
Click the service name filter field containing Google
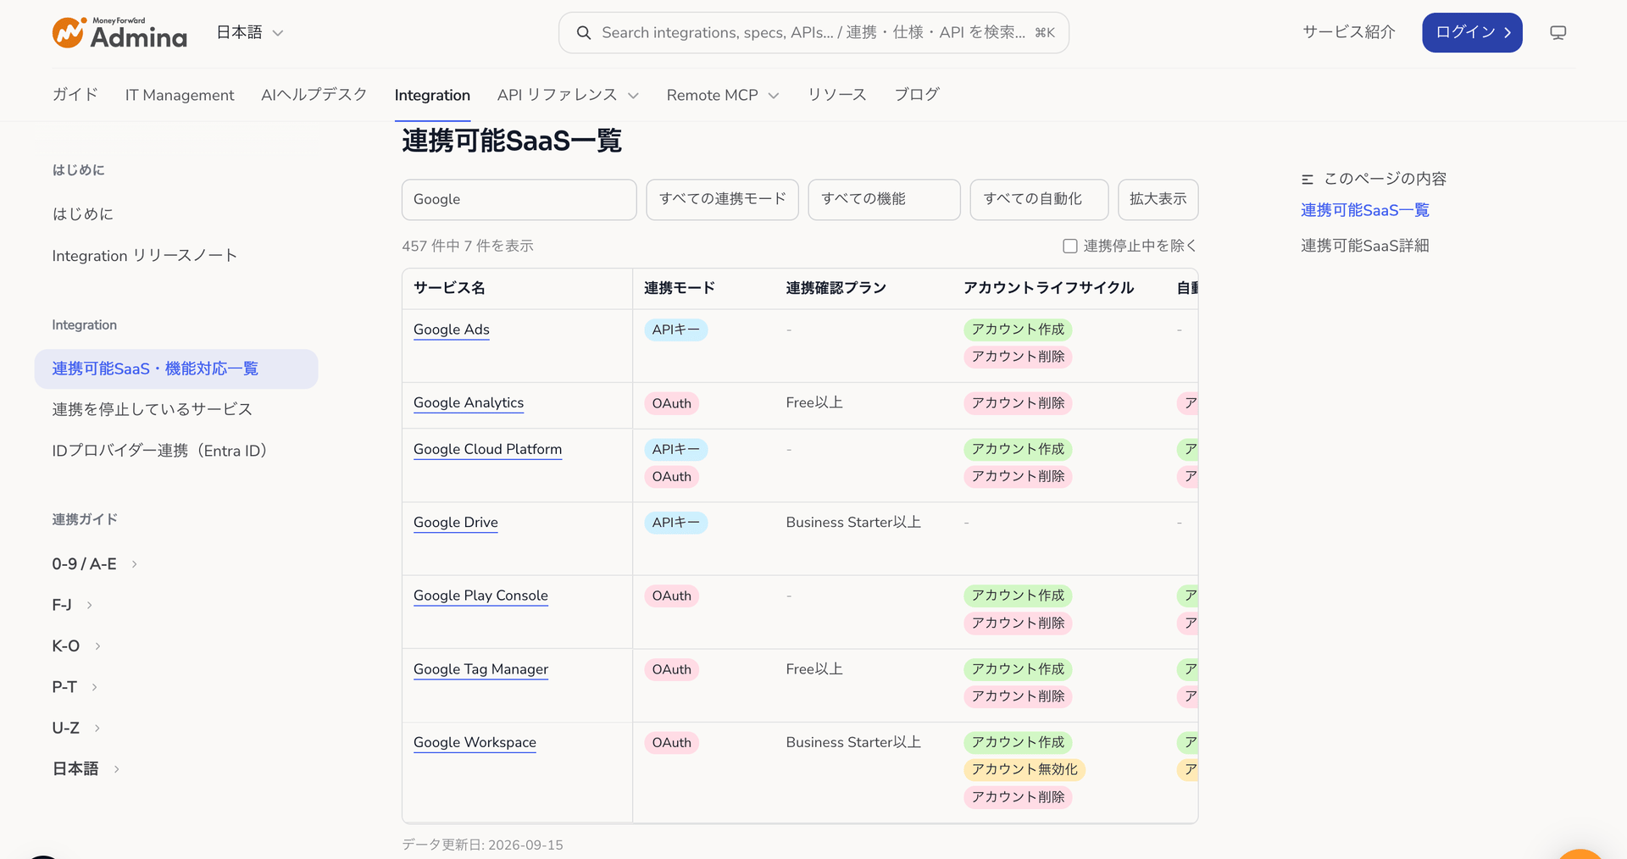(519, 199)
